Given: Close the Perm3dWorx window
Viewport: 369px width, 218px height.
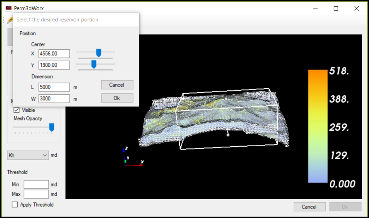Looking at the screenshot, I should pyautogui.click(x=356, y=8).
